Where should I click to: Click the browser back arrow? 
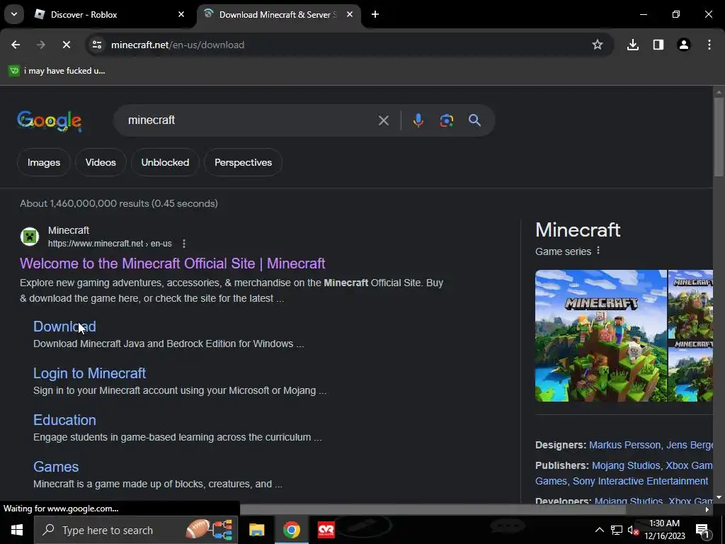coord(16,45)
